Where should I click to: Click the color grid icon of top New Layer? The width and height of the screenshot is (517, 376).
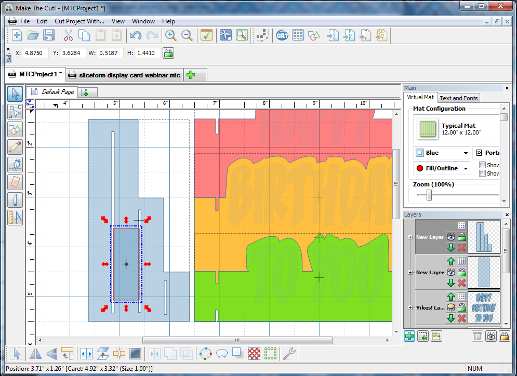click(x=461, y=226)
